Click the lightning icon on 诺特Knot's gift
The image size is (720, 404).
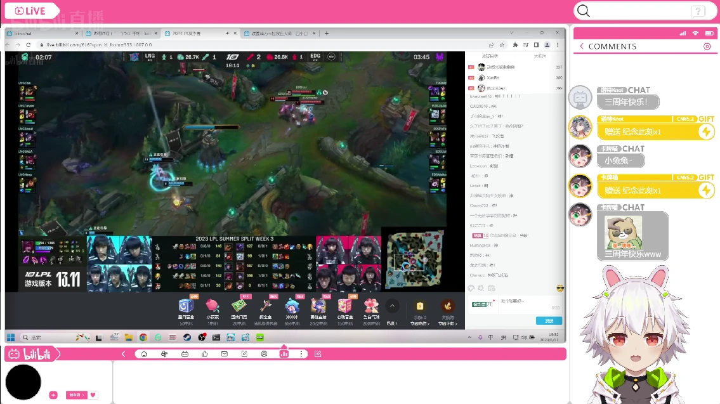706,132
